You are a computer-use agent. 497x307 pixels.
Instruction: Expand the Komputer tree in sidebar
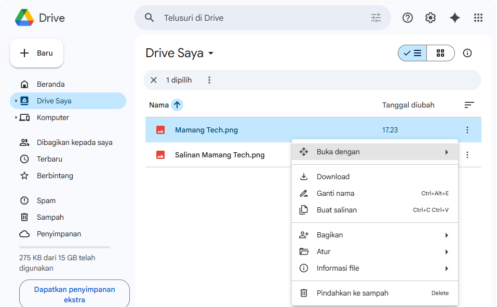click(x=16, y=118)
